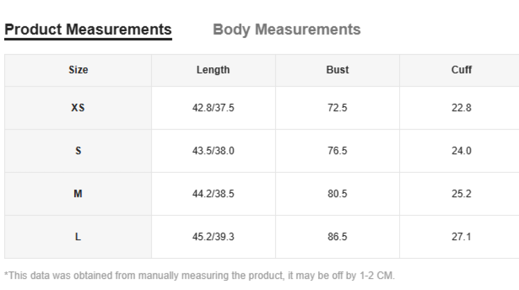Viewport: 519px width, 290px height.
Task: Click the S cuff value 24.0
Action: click(461, 151)
